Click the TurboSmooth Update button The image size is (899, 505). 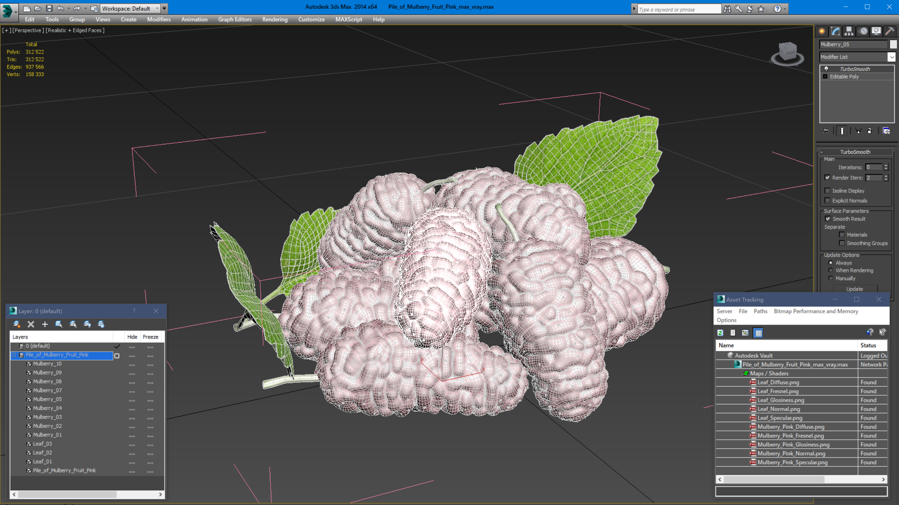854,289
